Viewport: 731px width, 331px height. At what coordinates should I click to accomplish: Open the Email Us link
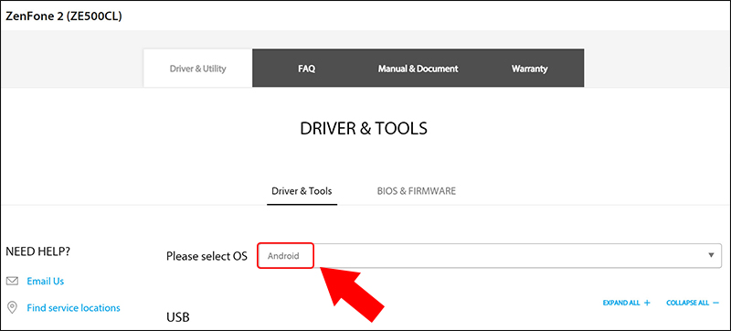click(x=45, y=281)
